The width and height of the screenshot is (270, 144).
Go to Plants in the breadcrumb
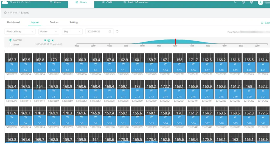[x=14, y=13]
